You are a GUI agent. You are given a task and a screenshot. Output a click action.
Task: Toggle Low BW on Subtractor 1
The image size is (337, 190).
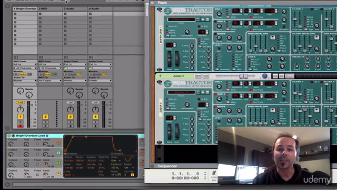[x=199, y=26]
